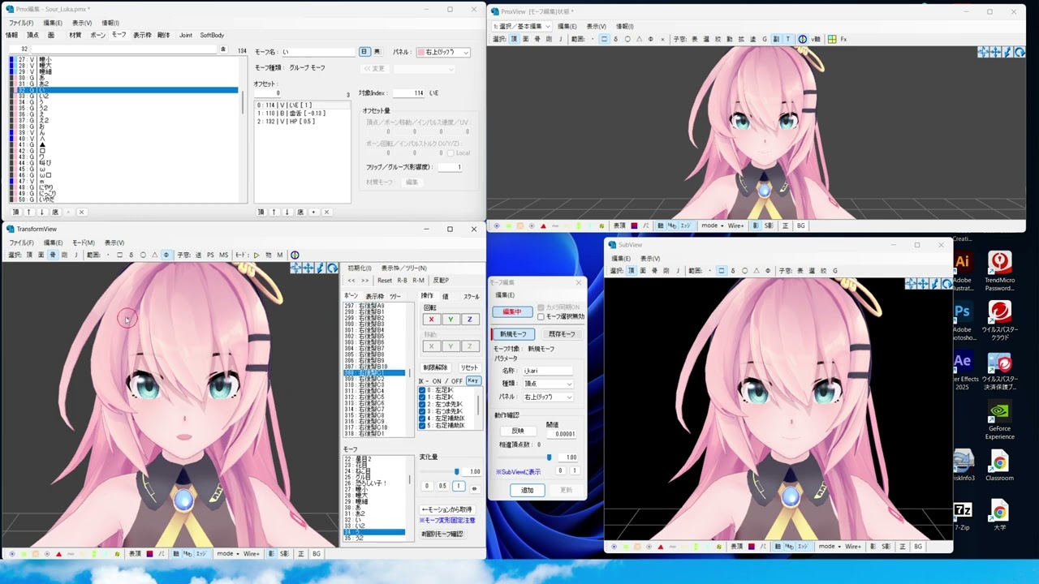
Task: Open mode dropdown in SubView status bar
Action: (x=828, y=547)
